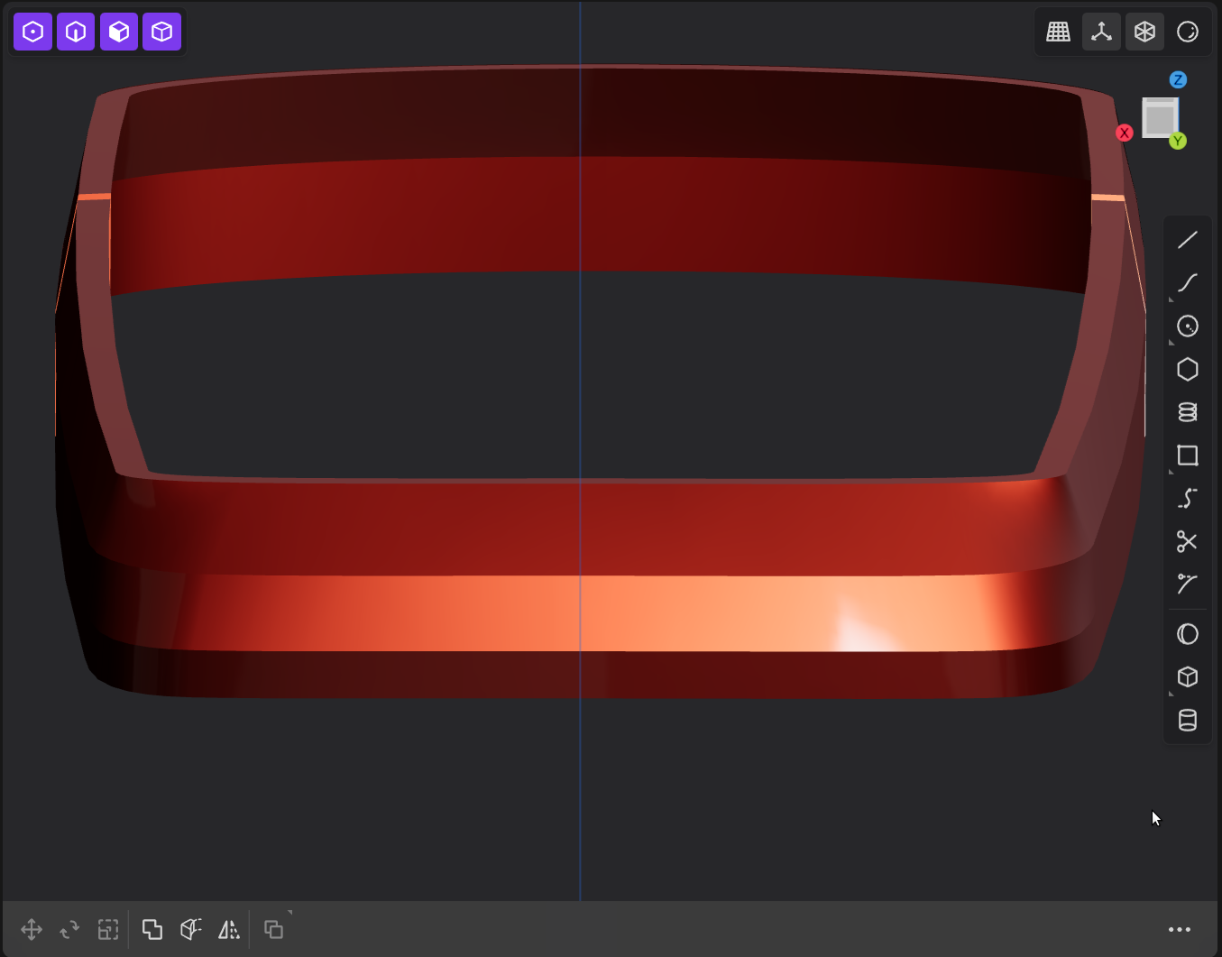Toggle face selection mode
Screen dimensions: 1222x957
click(x=119, y=32)
